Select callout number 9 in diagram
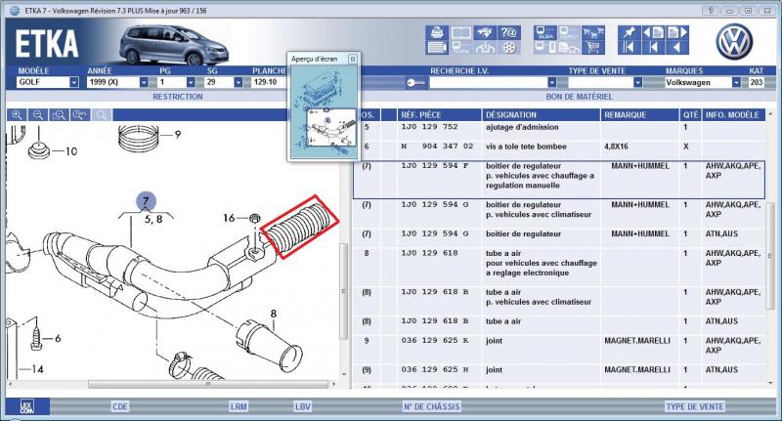This screenshot has width=782, height=421. coord(178,134)
